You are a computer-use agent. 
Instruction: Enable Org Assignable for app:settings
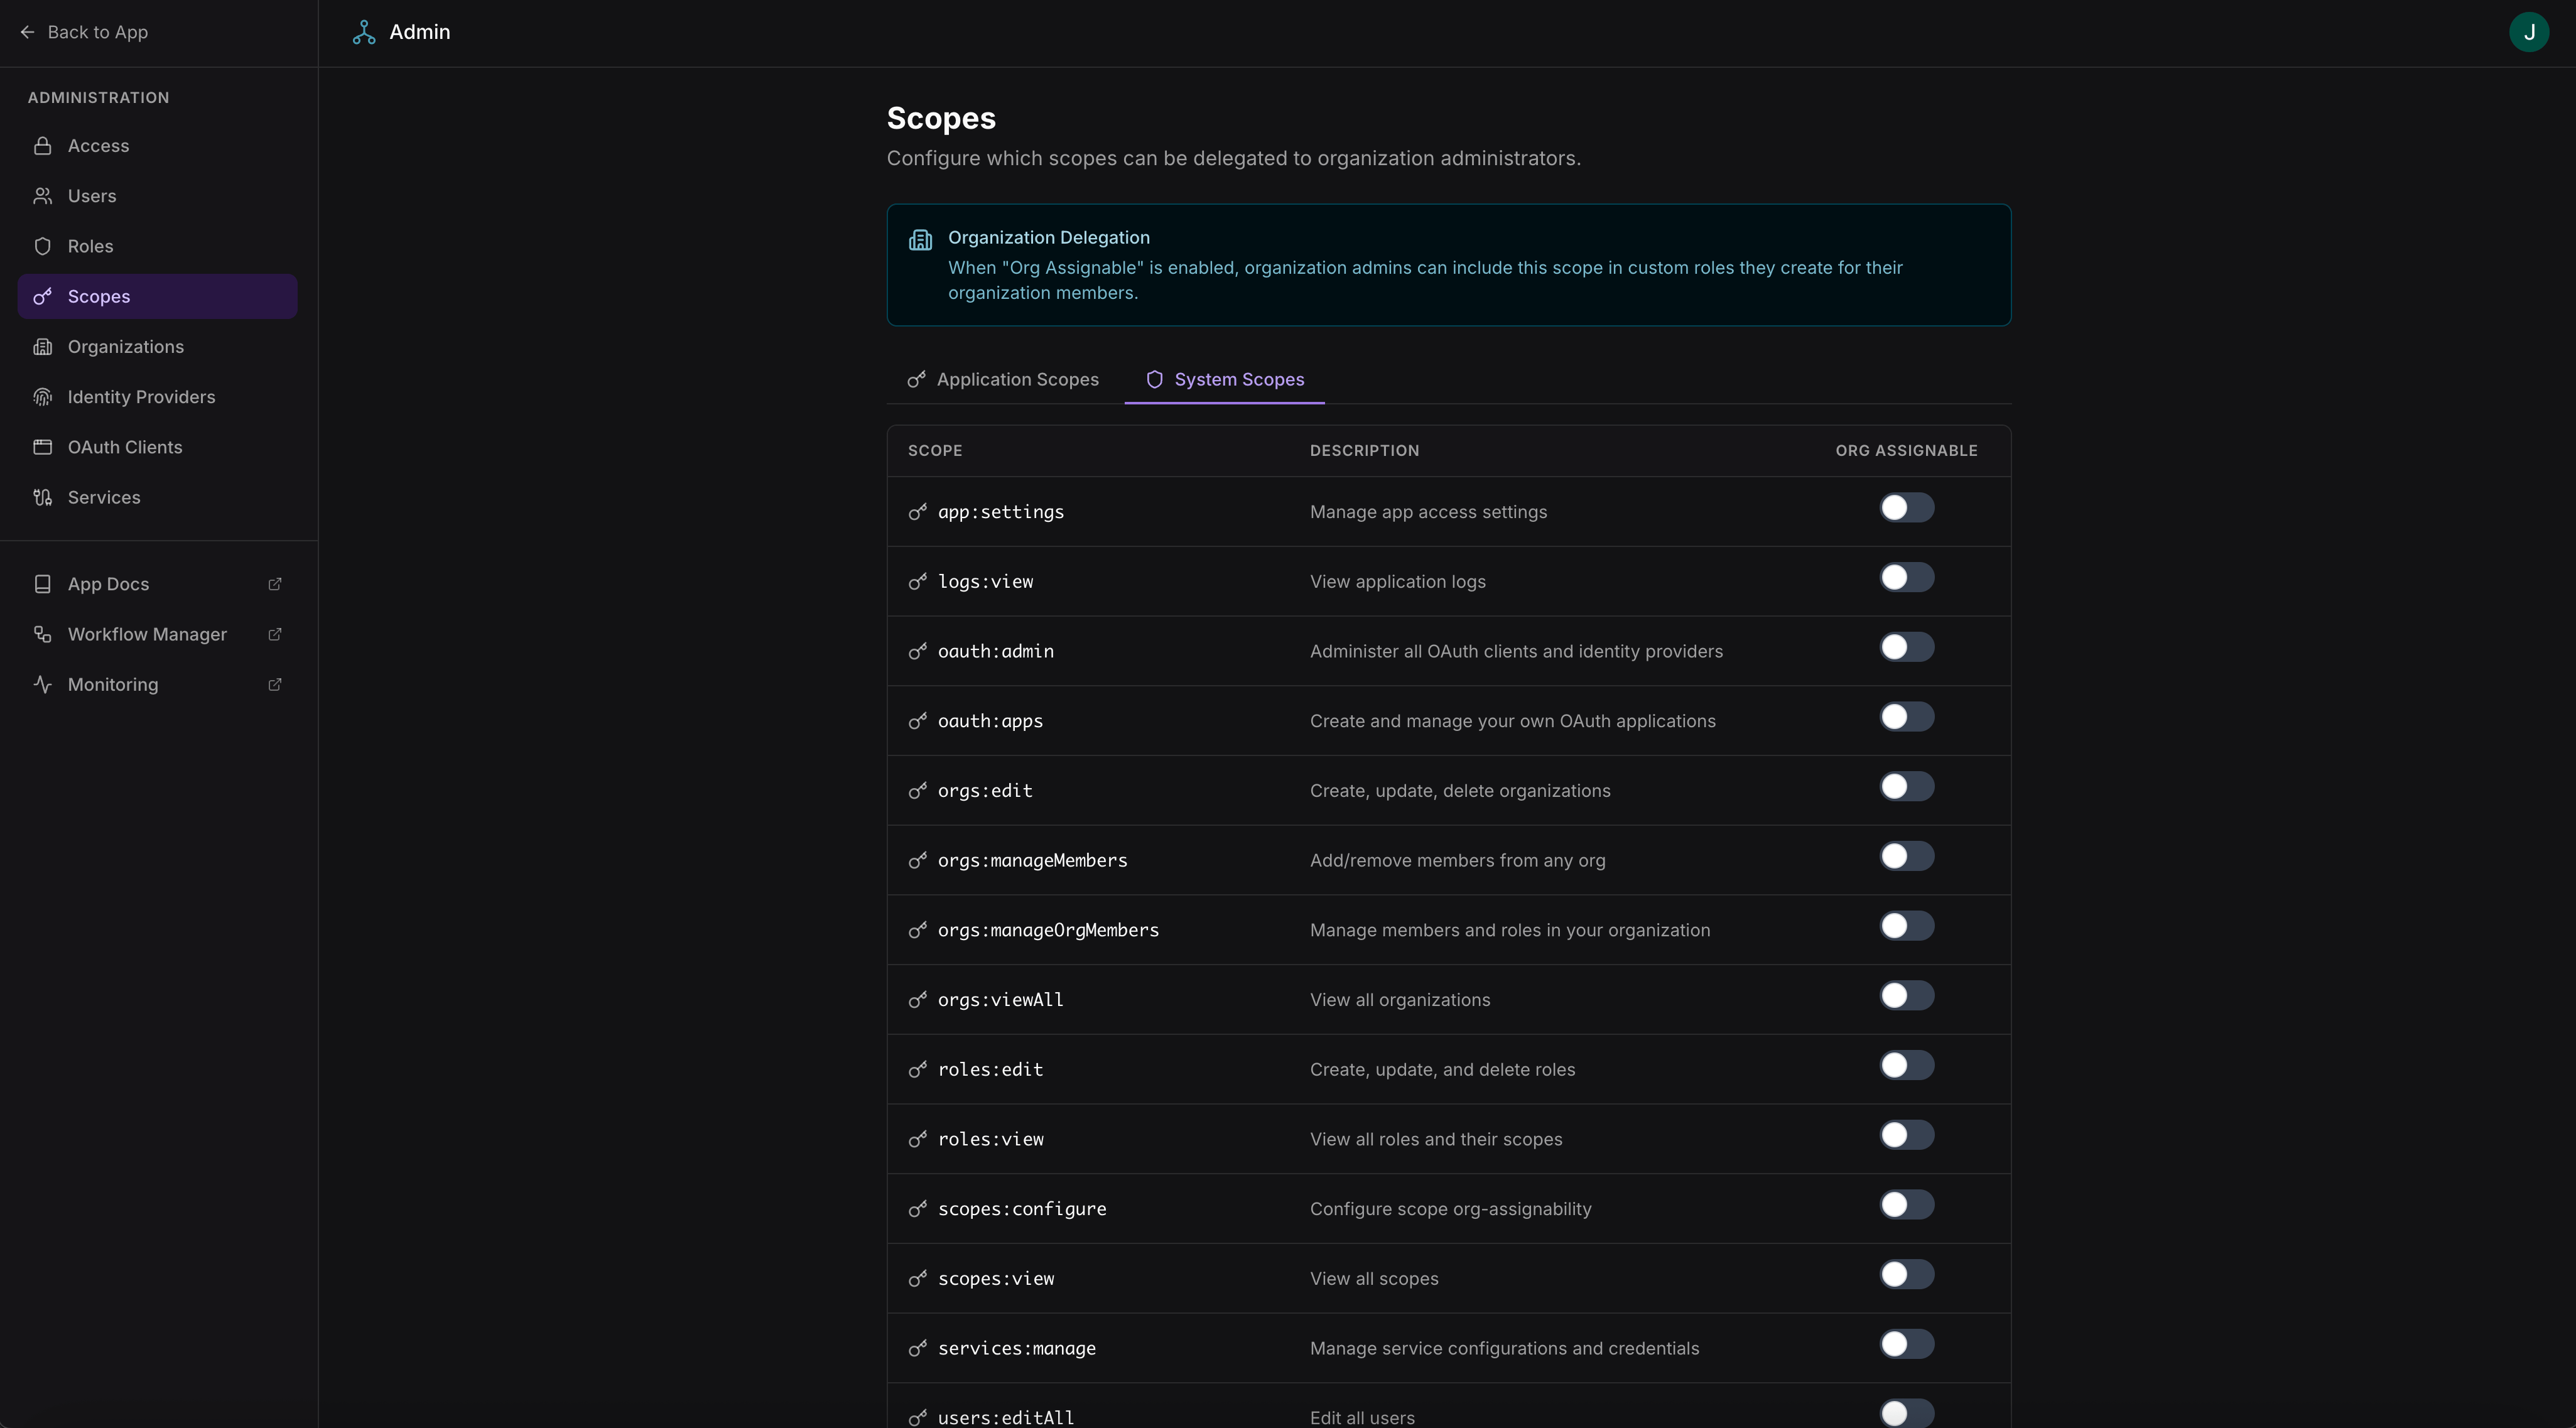click(1906, 508)
